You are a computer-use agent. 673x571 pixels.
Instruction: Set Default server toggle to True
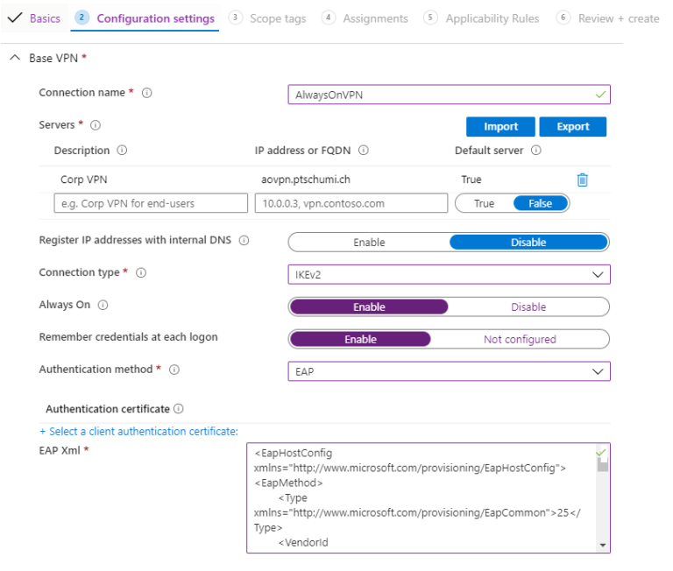pos(484,203)
